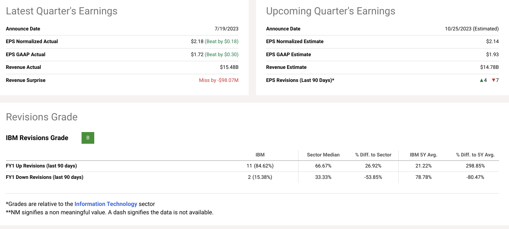Click the EPS Revisions (Last 90 Days) label
This screenshot has height=229, width=509.
[300, 80]
